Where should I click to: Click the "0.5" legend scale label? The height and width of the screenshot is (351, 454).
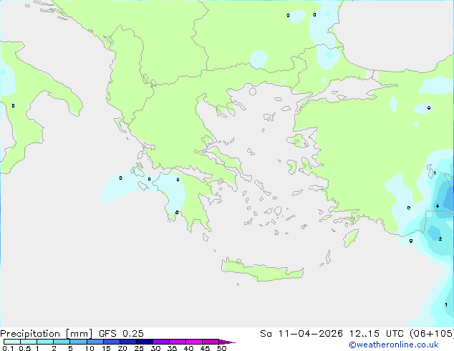pyautogui.click(x=24, y=348)
